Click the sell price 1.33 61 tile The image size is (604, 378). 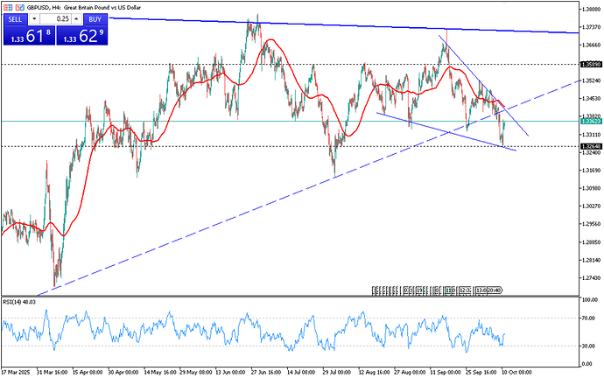[x=28, y=35]
